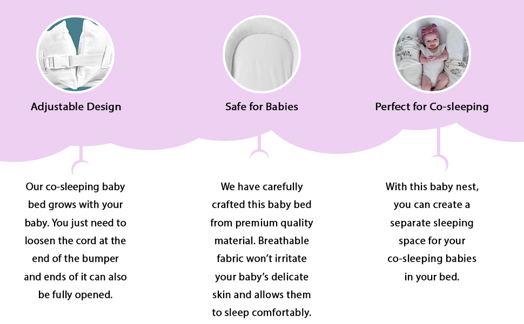
Task: Click the "to sleep comfortably." text line
Action: (x=261, y=312)
